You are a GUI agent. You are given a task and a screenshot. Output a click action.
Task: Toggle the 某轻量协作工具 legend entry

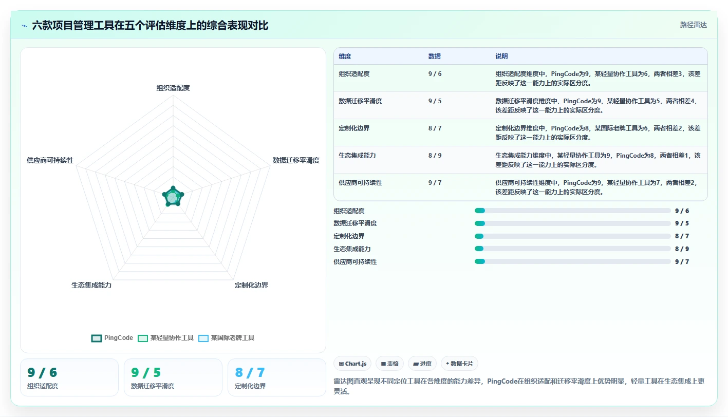tap(166, 338)
